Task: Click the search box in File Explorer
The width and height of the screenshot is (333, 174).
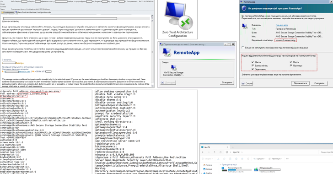Action: tap(326, 152)
